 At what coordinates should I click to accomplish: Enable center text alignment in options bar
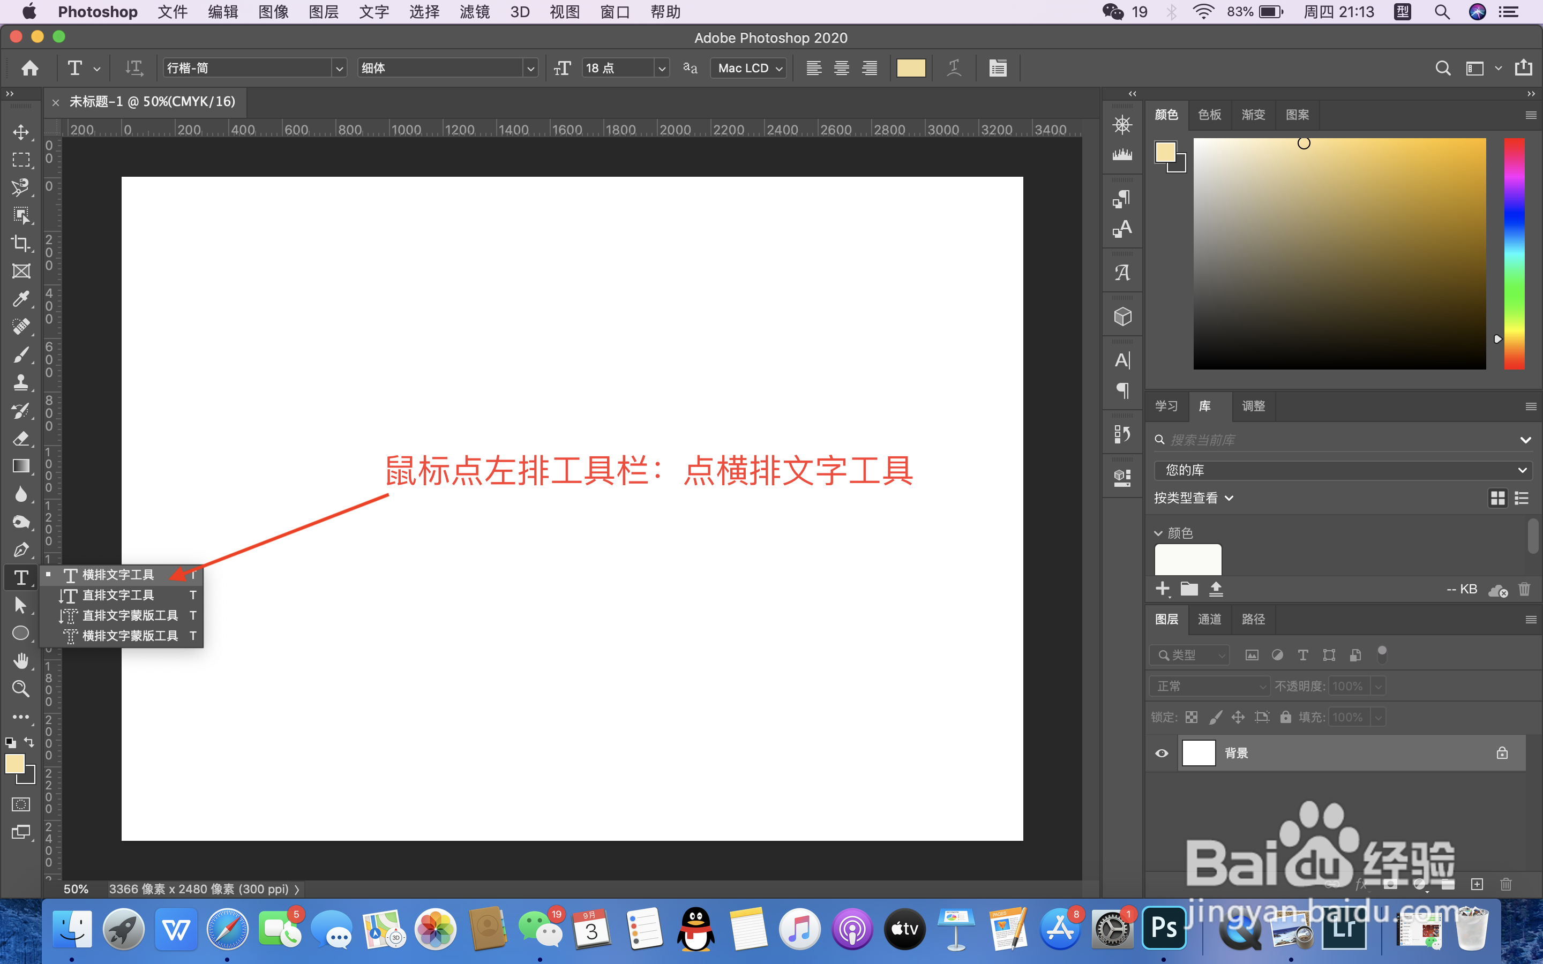841,67
